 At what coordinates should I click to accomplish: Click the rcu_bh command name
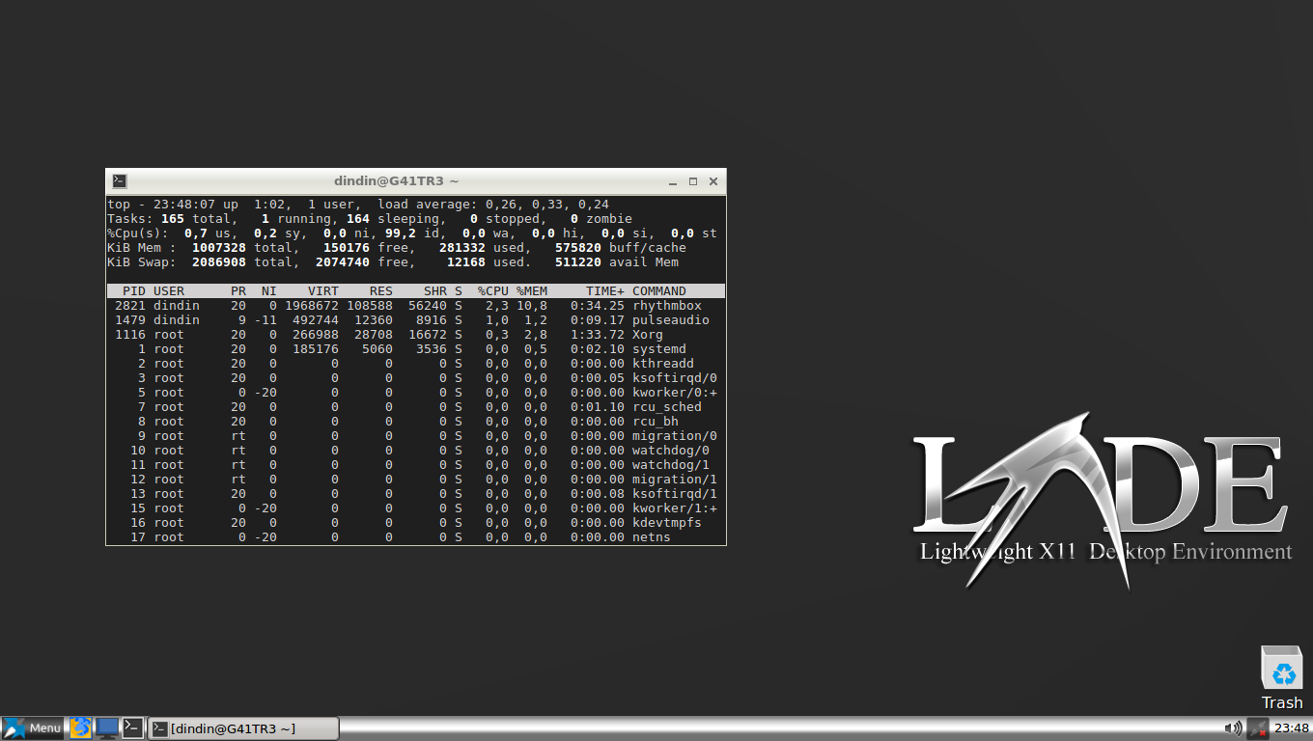(656, 422)
